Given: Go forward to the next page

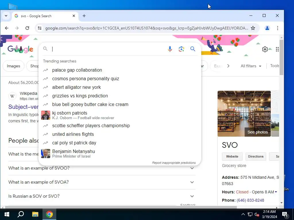Looking at the screenshot, I should click(x=17, y=28).
